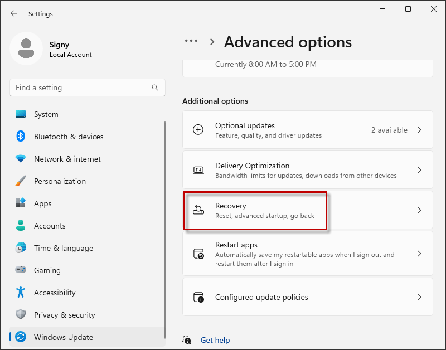Select Windows Update in sidebar
The width and height of the screenshot is (446, 350).
click(x=87, y=337)
